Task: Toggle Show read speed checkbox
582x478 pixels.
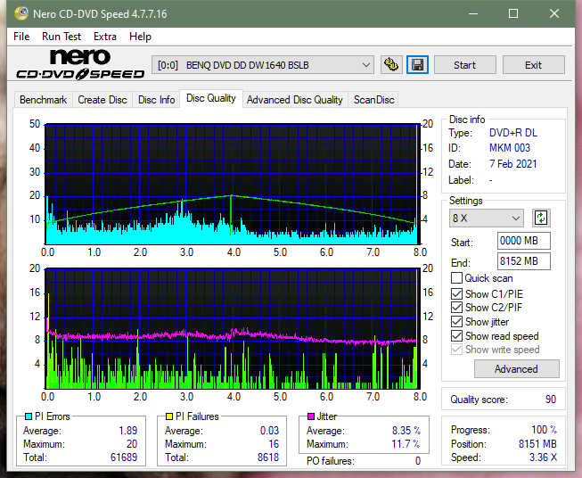Action: [456, 335]
